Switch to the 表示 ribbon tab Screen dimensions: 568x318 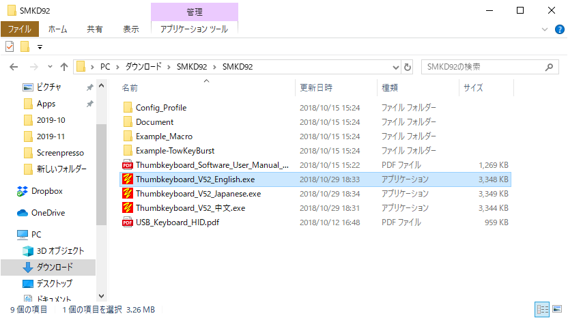pos(131,29)
